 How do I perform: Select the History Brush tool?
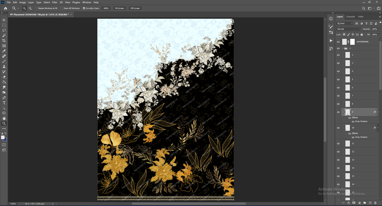click(x=4, y=72)
